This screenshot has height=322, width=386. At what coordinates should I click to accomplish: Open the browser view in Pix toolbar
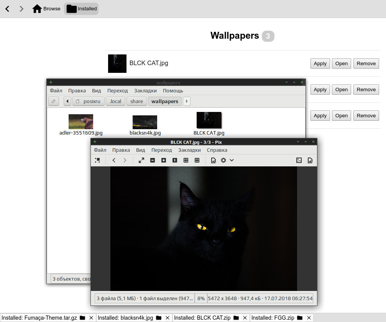(97, 160)
